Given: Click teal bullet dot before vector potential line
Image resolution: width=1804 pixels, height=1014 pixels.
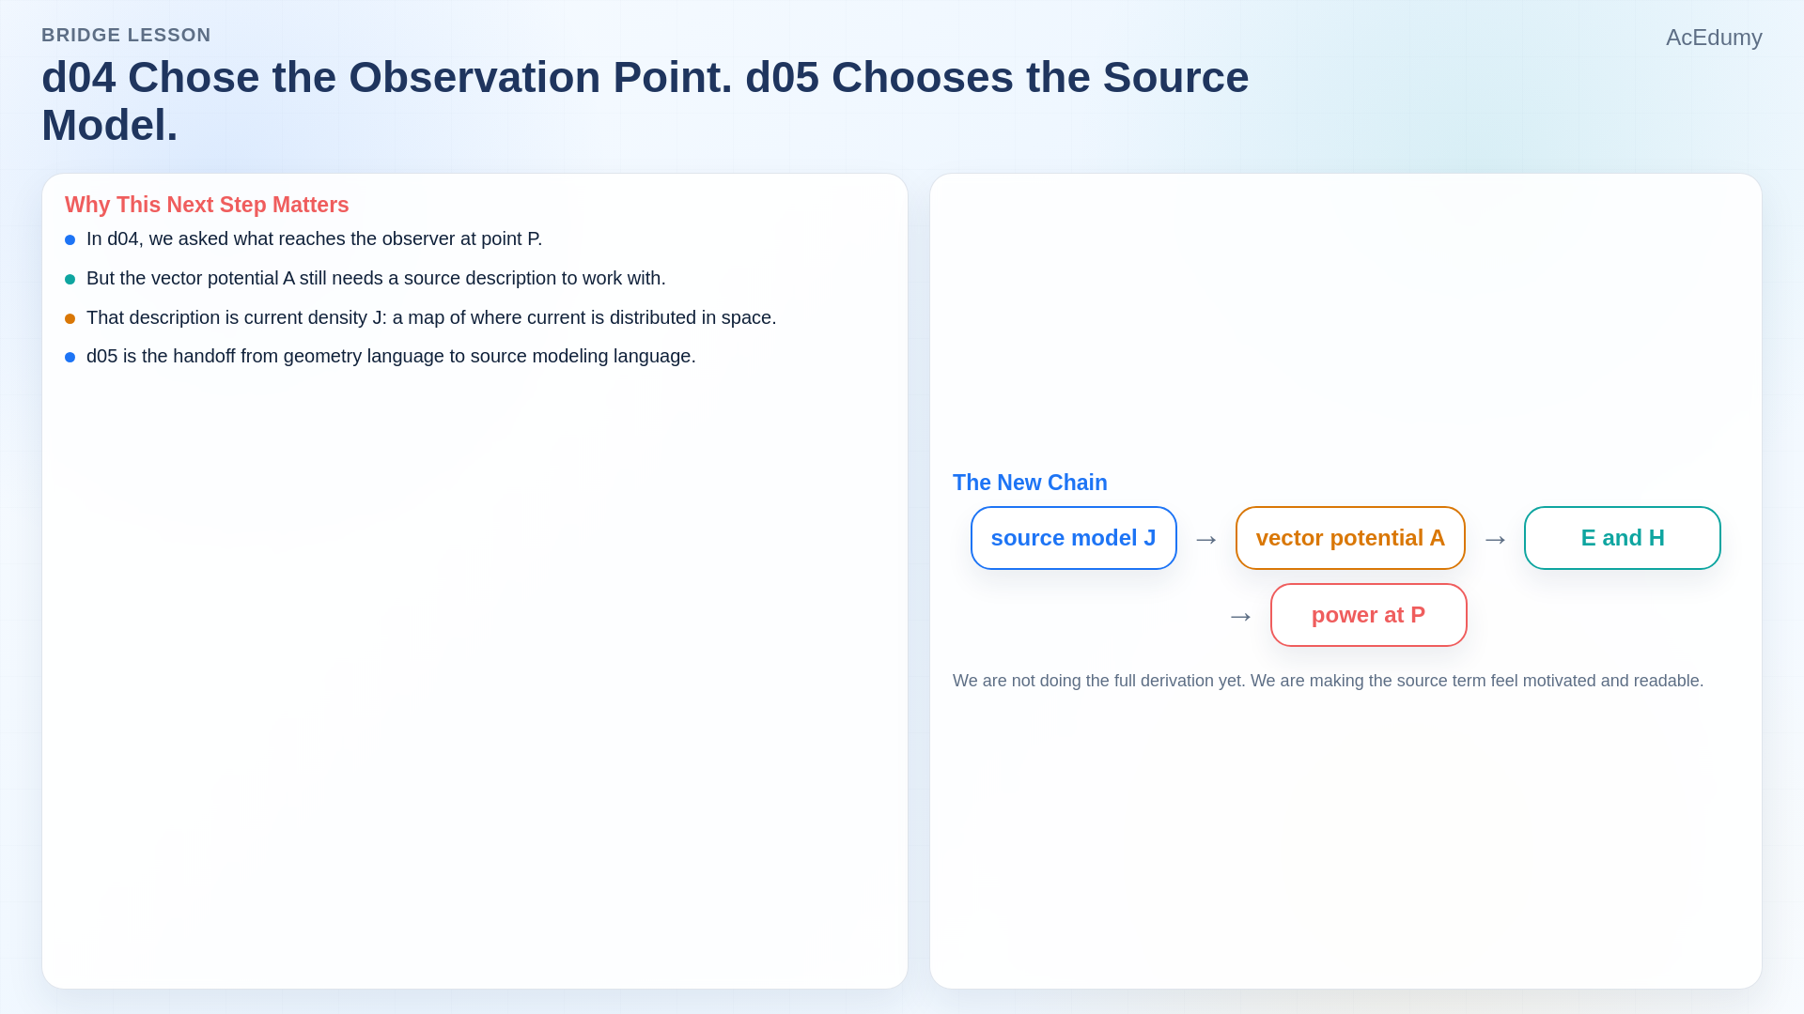Looking at the screenshot, I should click(x=70, y=280).
